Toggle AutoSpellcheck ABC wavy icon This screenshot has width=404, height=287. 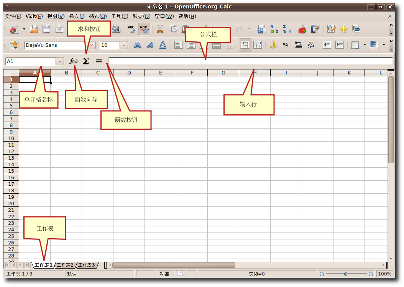144,29
